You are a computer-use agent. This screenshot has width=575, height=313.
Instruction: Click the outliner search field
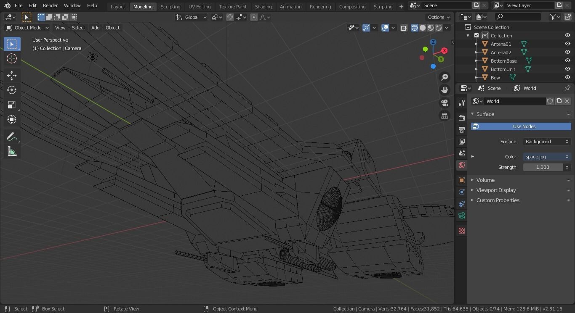pos(518,17)
